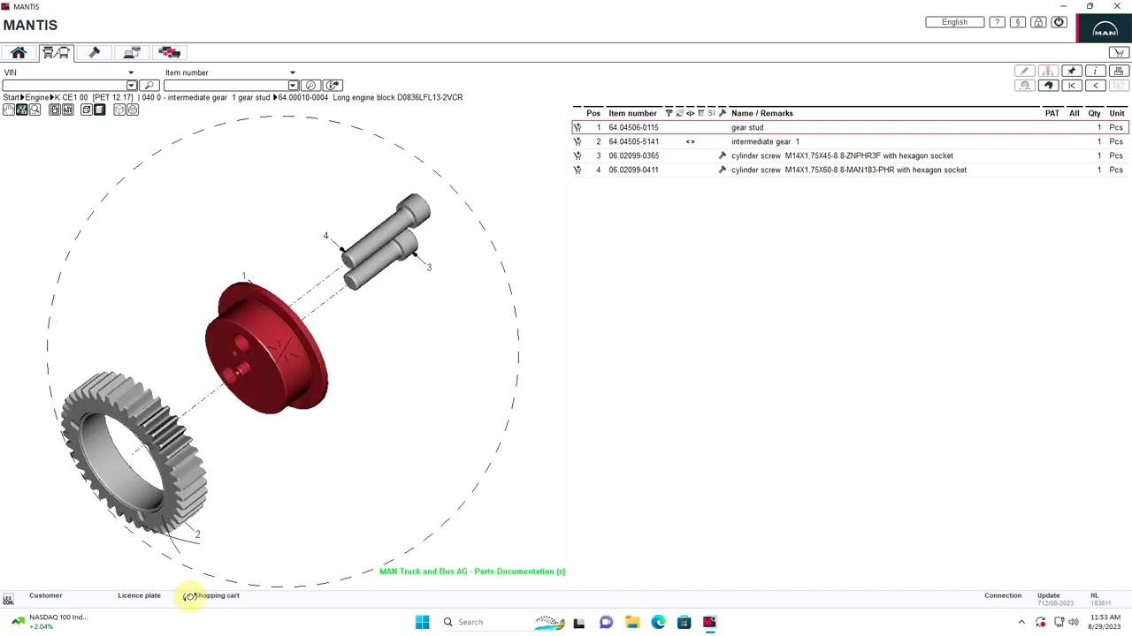Open the screw/parts search tab
The height and width of the screenshot is (636, 1132).
point(95,53)
